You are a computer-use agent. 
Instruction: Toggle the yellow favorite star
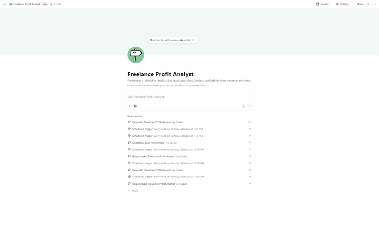368,4
